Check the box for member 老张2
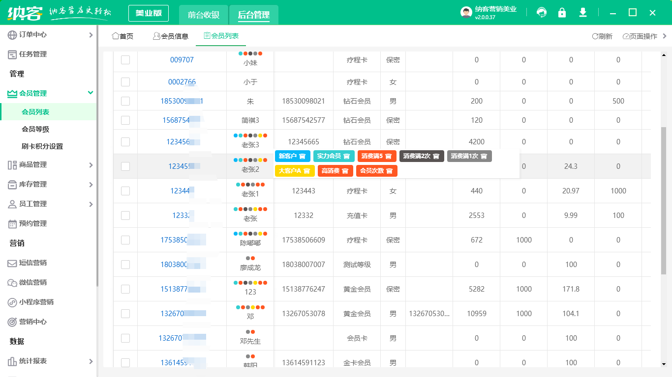 click(125, 166)
